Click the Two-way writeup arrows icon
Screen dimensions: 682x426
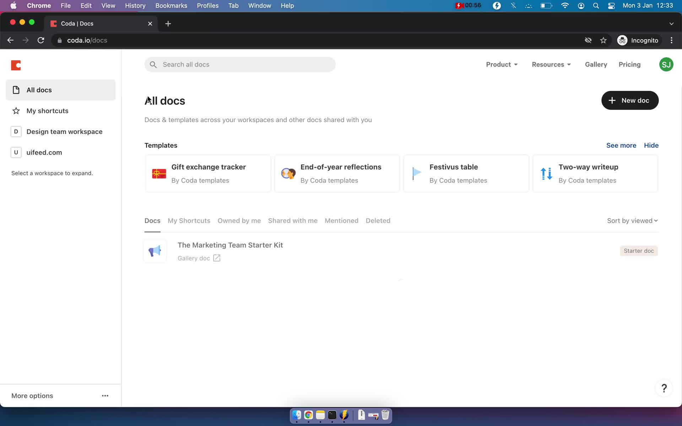click(x=546, y=174)
